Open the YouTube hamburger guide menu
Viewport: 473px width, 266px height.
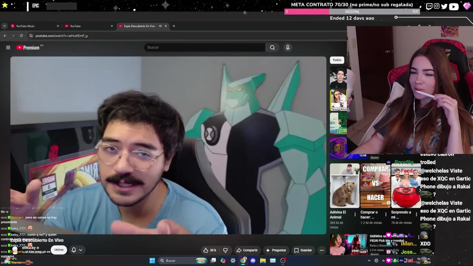point(8,47)
